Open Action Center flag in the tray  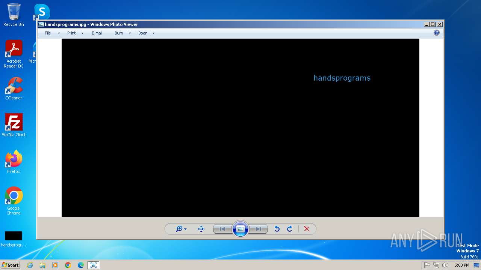point(427,265)
